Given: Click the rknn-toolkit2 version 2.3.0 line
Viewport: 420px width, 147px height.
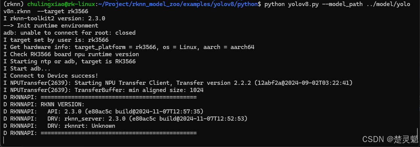Looking at the screenshot, I should coord(54,18).
